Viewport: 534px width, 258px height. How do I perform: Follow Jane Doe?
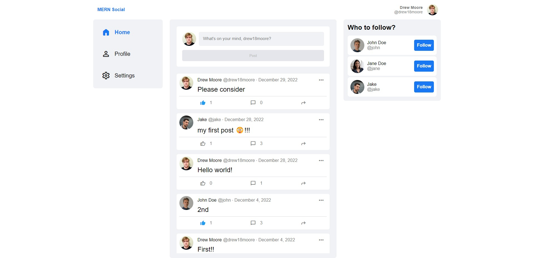[x=424, y=66]
